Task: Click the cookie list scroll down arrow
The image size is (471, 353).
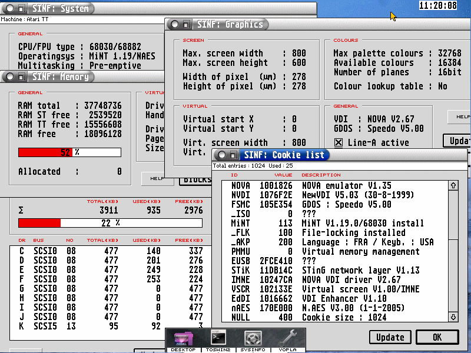Action: coord(453,317)
